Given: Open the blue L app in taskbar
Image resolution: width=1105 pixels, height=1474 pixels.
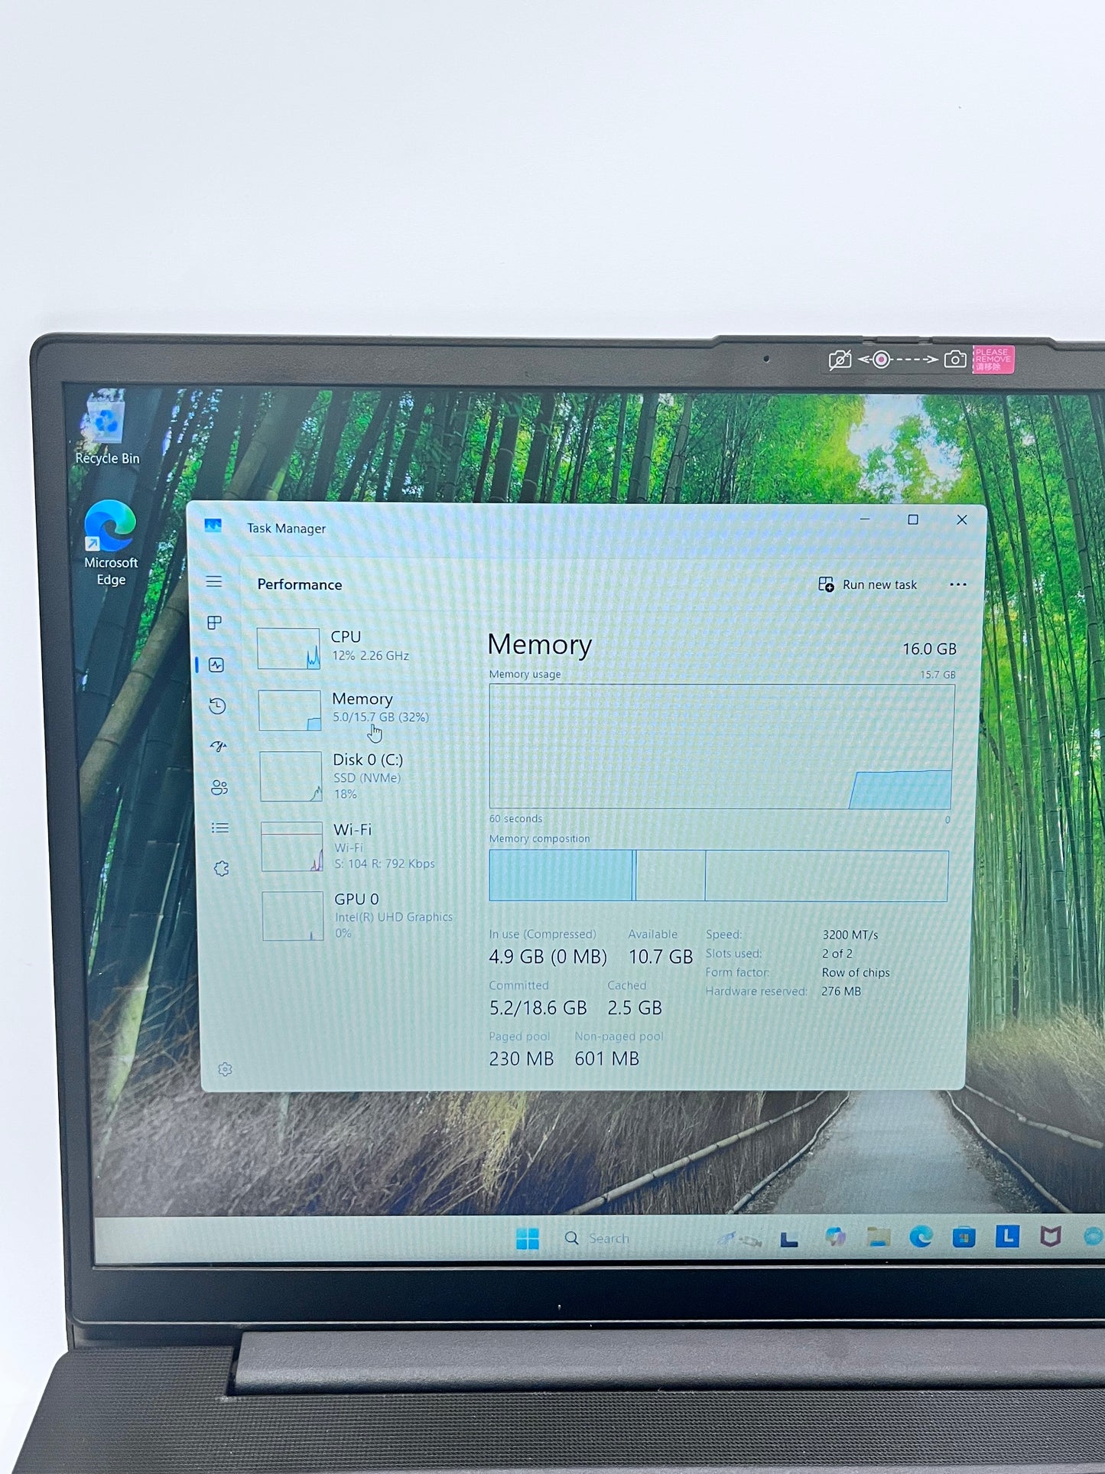Looking at the screenshot, I should click(1007, 1235).
